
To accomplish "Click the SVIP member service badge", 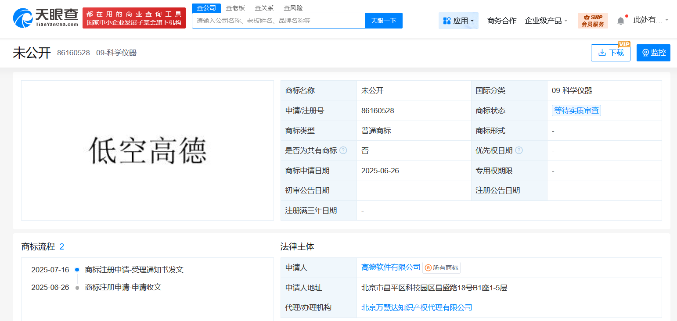I will (593, 21).
